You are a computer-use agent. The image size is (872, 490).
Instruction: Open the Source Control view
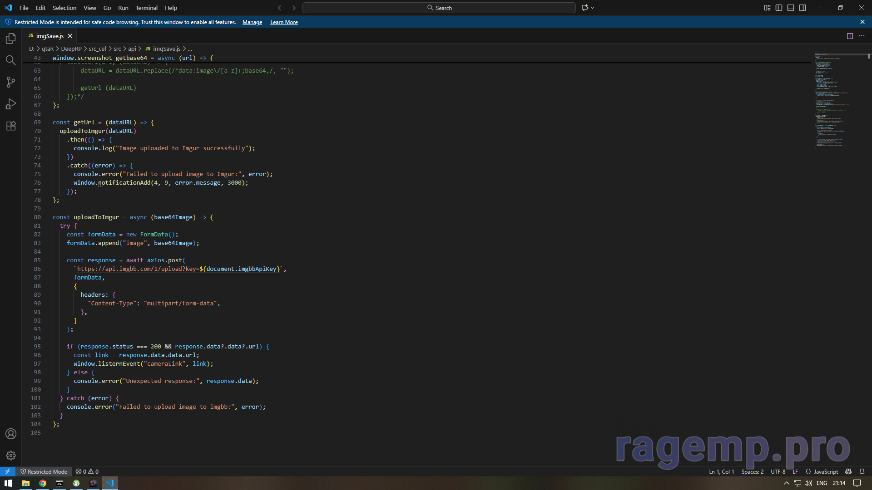coord(11,82)
